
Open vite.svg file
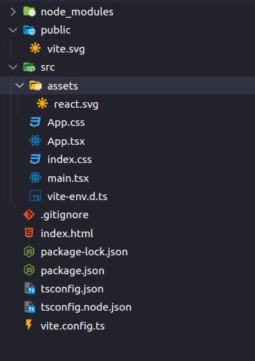[66, 49]
